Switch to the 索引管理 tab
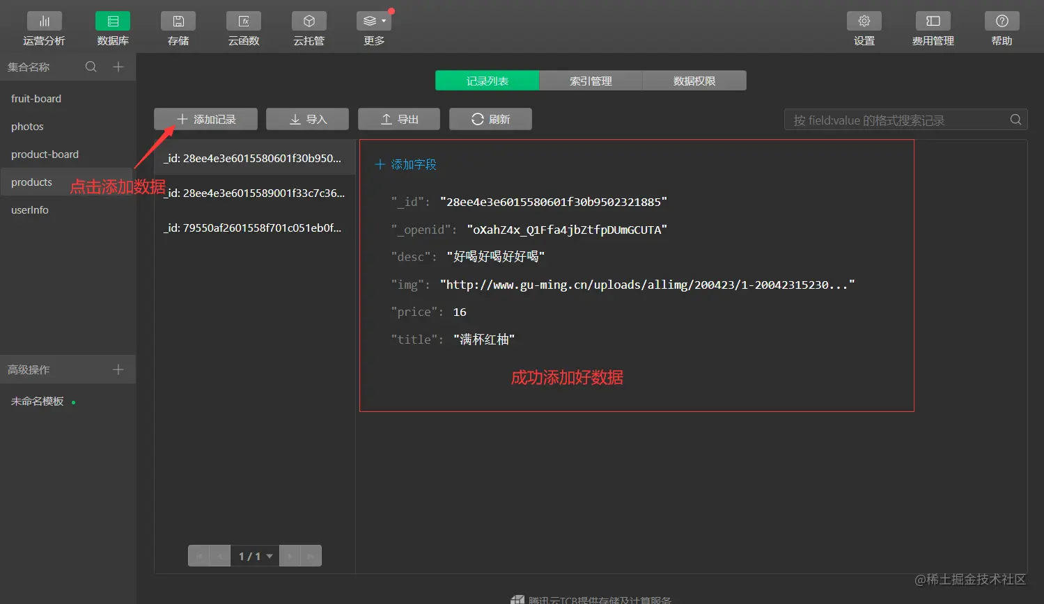 tap(591, 81)
